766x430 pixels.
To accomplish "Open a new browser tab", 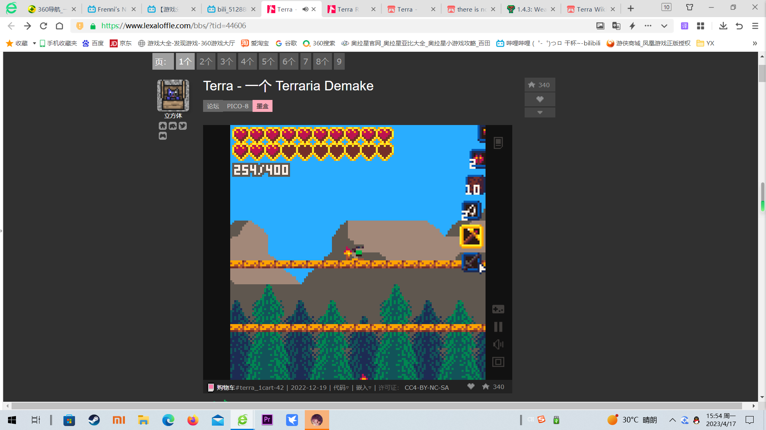I will (x=631, y=8).
